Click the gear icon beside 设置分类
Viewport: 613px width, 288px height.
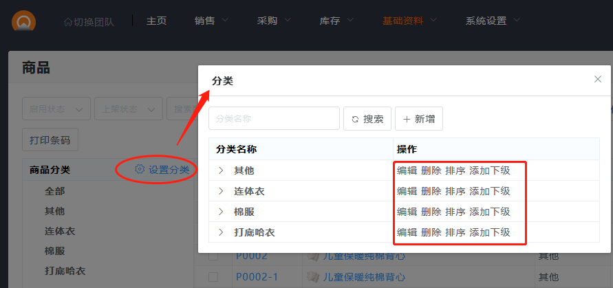click(140, 169)
